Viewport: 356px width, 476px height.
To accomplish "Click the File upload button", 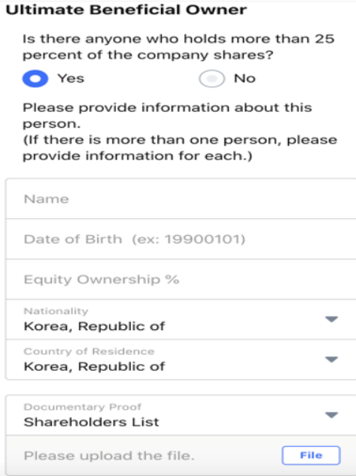I will click(x=311, y=456).
